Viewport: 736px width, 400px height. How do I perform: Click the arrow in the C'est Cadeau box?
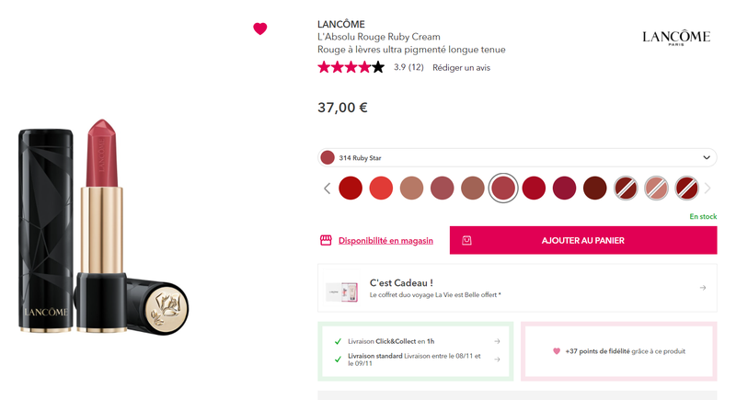coord(702,288)
